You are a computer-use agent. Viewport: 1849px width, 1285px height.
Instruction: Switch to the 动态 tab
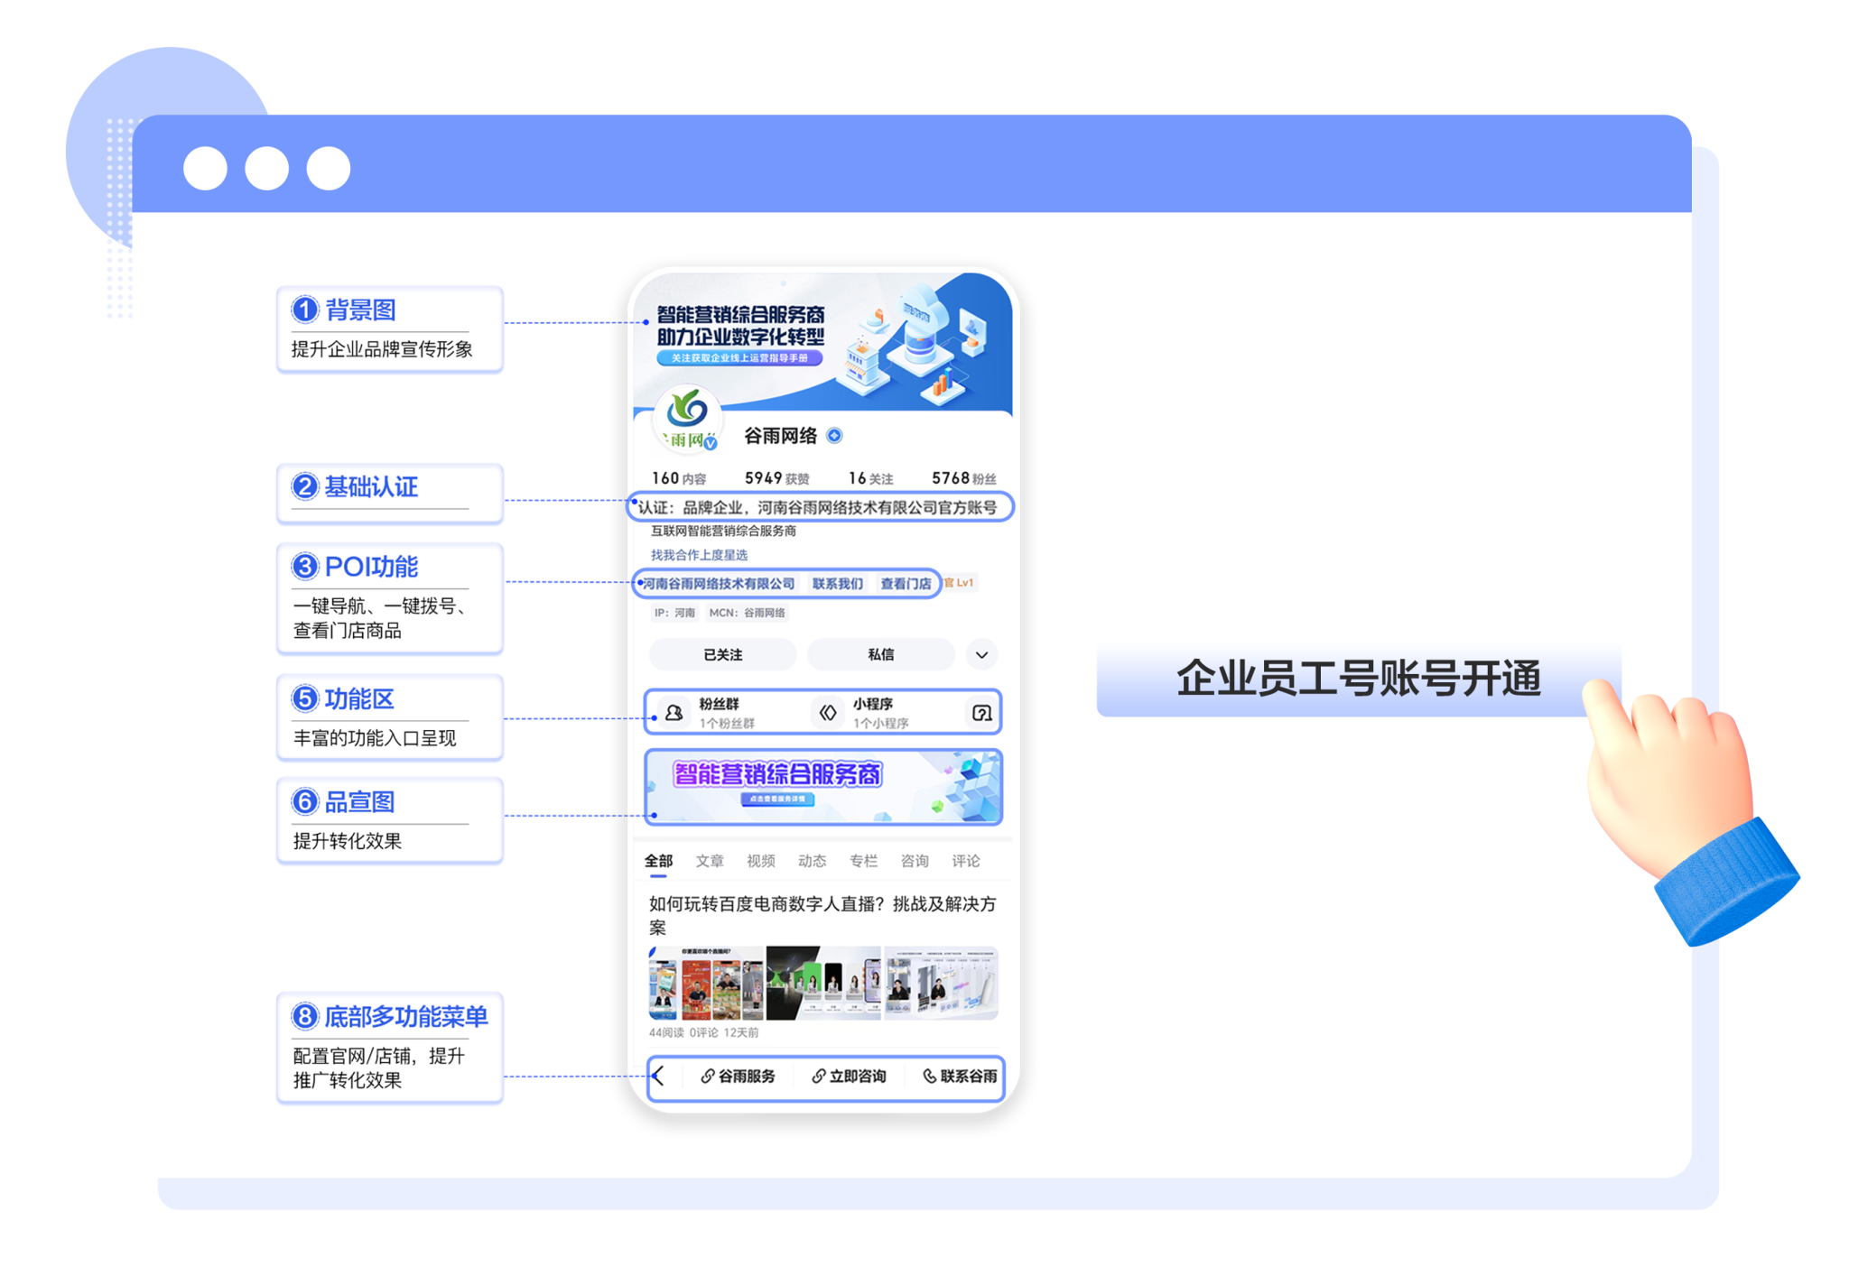(x=812, y=861)
